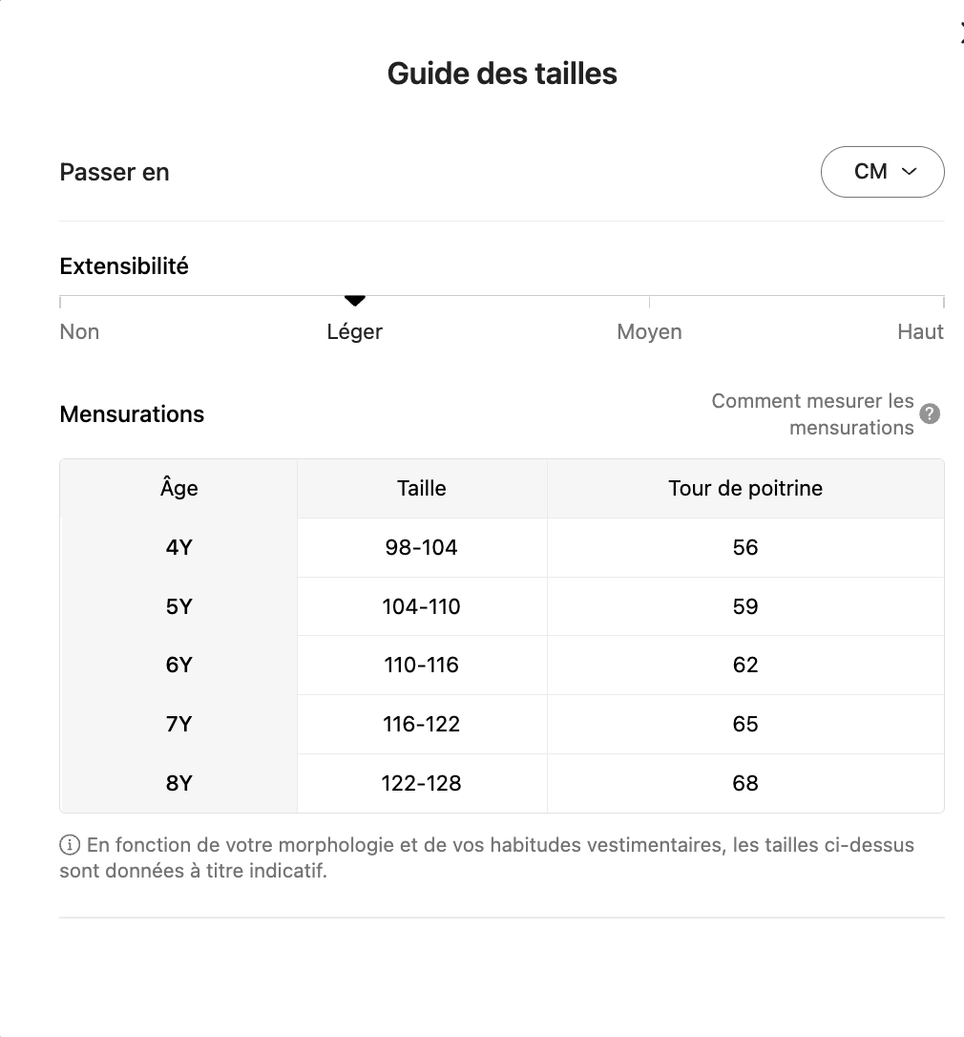The width and height of the screenshot is (964, 1037).
Task: Open the Comment mesurer les mensurations link
Action: [x=813, y=414]
